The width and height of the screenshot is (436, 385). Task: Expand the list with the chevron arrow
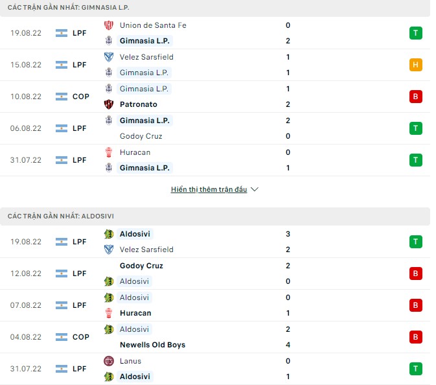click(255, 189)
